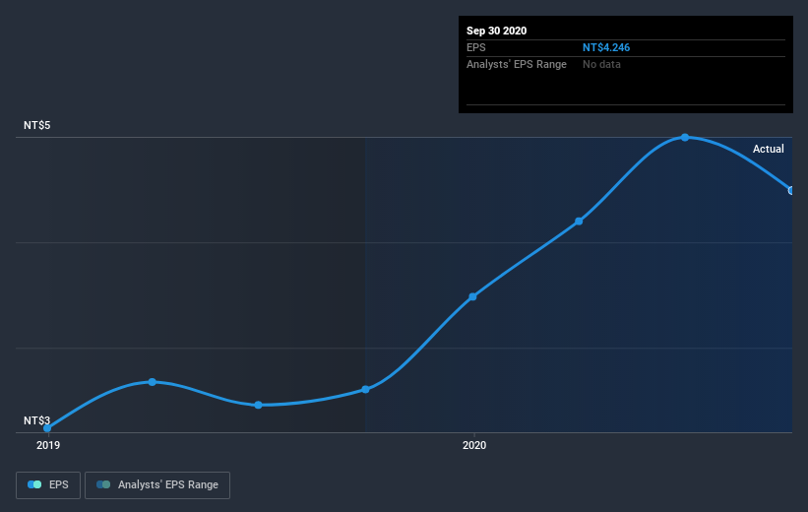Select the Sep 30 2020 endpoint marker
Screen dimensions: 808x512
791,191
